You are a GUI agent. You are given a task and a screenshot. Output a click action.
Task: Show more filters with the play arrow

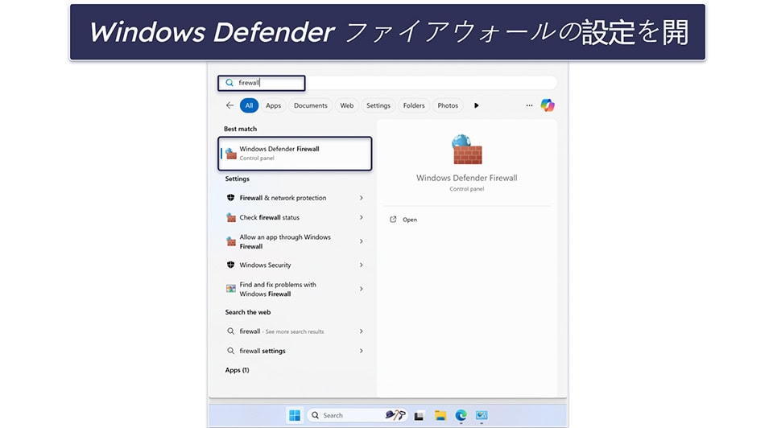coord(476,105)
